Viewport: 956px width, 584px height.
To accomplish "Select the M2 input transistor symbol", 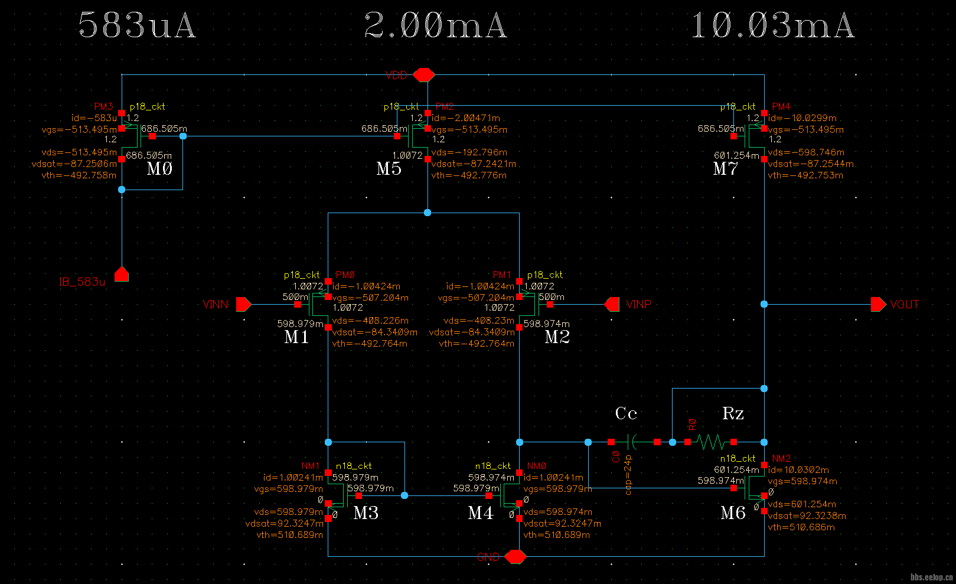I will point(528,305).
